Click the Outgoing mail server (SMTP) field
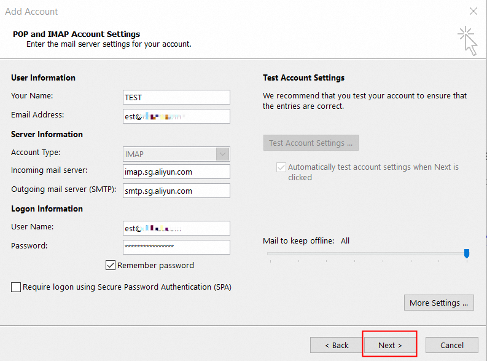The image size is (487, 361). click(x=176, y=191)
